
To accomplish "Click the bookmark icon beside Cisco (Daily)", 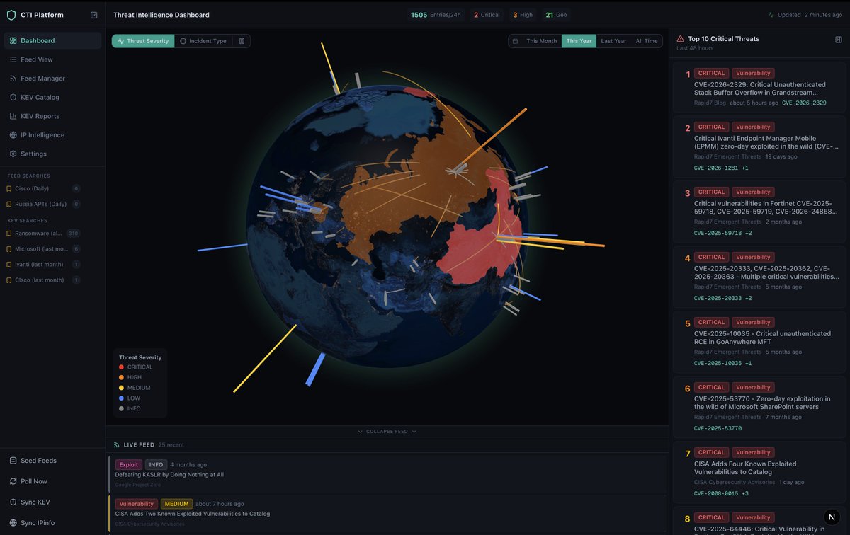I will [x=8, y=188].
